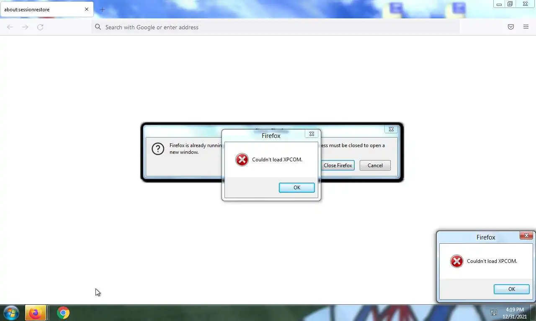Close the main Firefox browser window
This screenshot has height=321, width=536.
coord(525,4)
